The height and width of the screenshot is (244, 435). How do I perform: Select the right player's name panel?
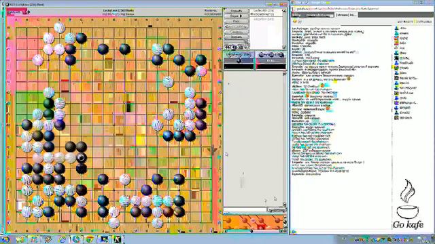click(271, 55)
